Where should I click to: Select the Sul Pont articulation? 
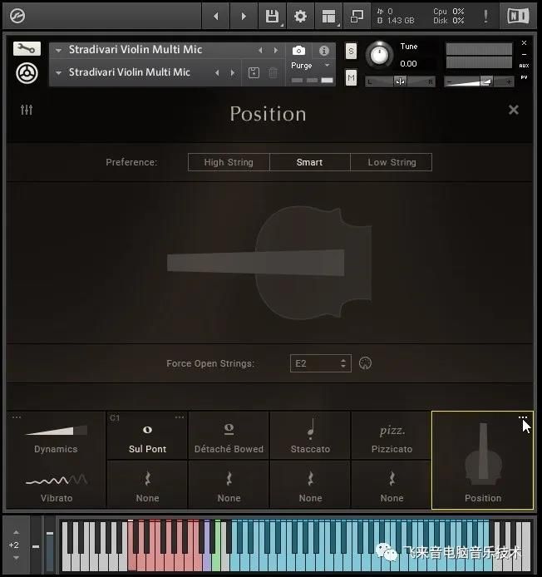(147, 436)
